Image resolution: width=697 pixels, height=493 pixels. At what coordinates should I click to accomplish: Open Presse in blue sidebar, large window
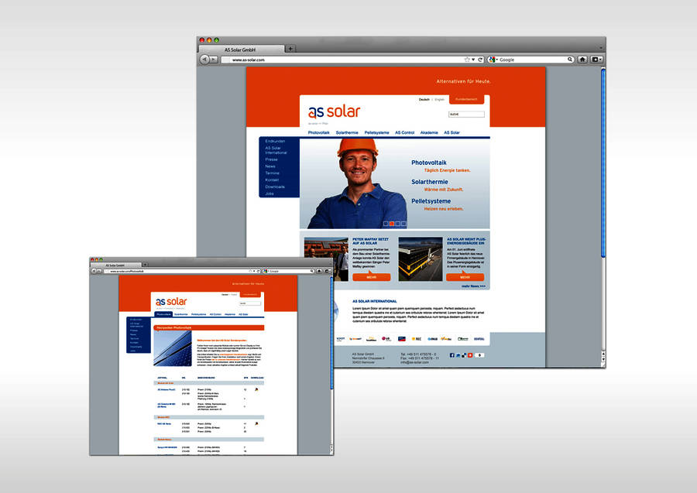coord(271,159)
